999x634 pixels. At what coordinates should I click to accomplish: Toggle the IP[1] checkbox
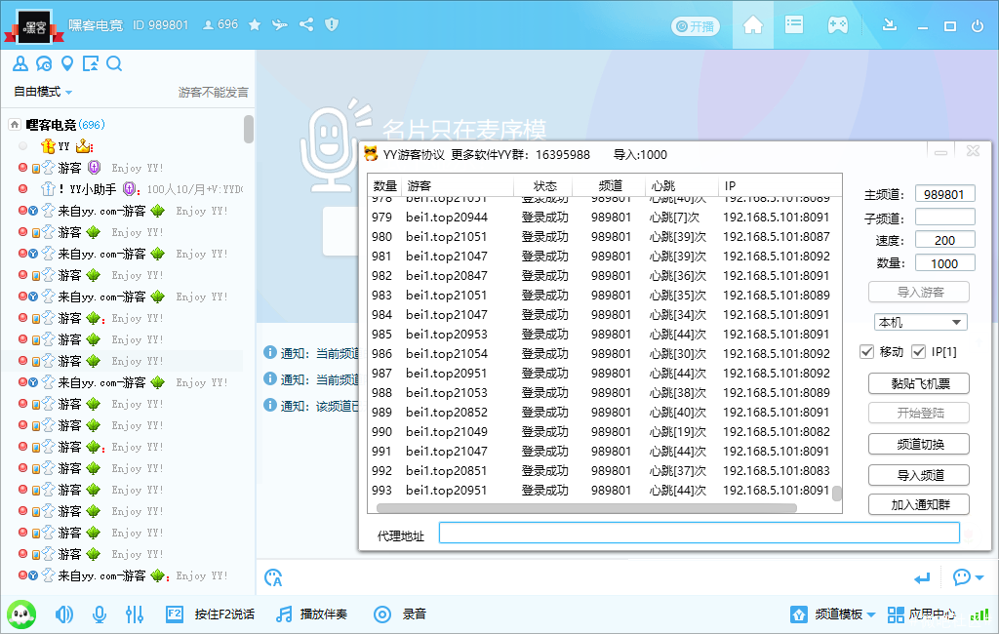click(918, 352)
